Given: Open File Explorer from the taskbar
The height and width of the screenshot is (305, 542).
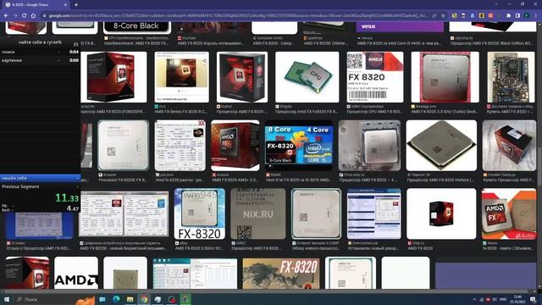Looking at the screenshot, I should point(130,299).
